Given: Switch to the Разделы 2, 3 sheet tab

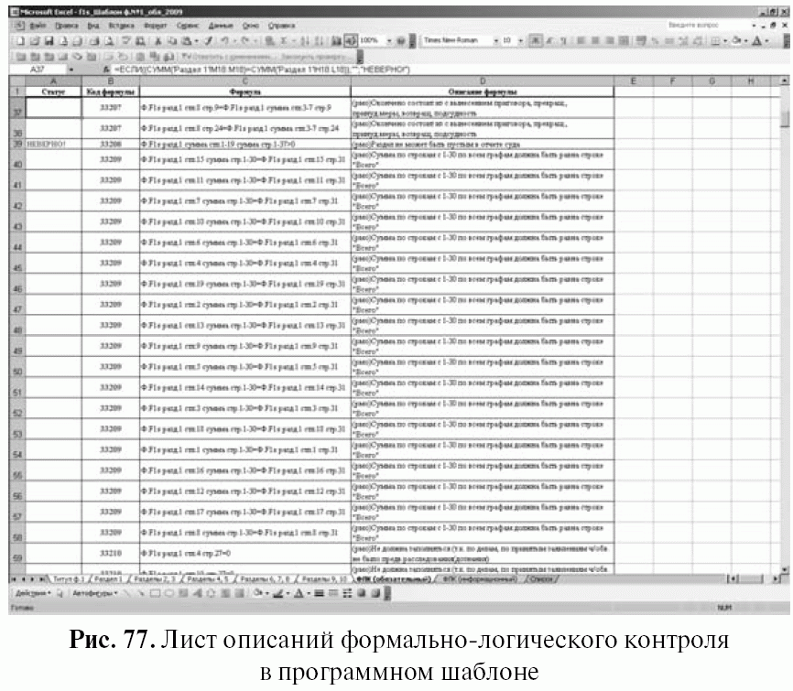Looking at the screenshot, I should tap(156, 578).
